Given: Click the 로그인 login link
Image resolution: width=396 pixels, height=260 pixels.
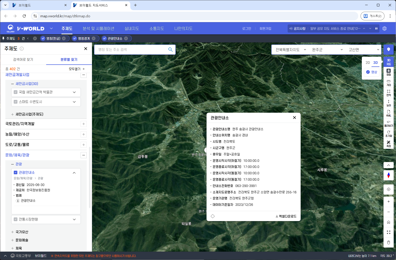Looking at the screenshot, I should (x=247, y=28).
